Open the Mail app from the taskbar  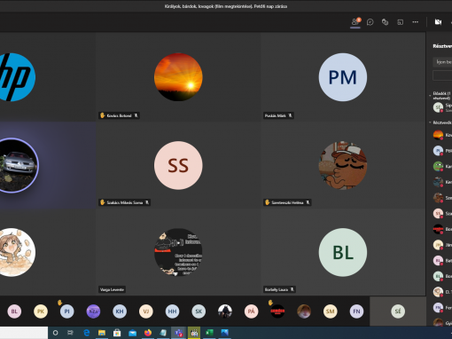coord(132,333)
